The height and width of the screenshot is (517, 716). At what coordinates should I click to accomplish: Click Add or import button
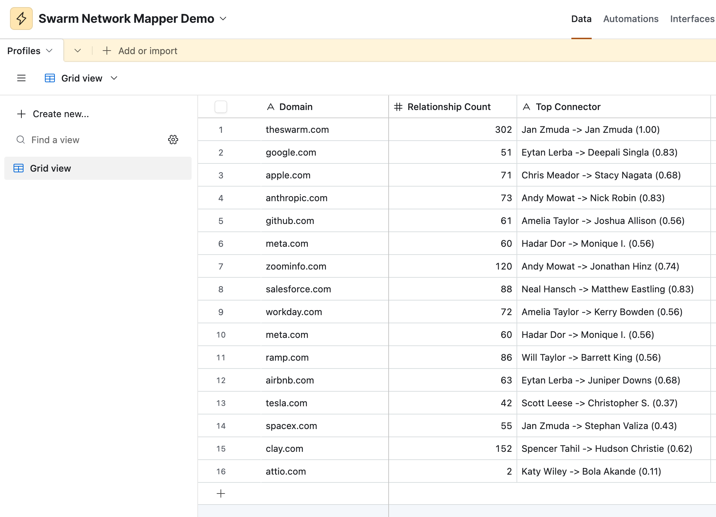[140, 51]
